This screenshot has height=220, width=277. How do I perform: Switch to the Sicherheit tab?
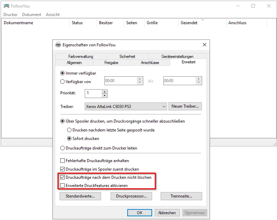click(x=127, y=57)
